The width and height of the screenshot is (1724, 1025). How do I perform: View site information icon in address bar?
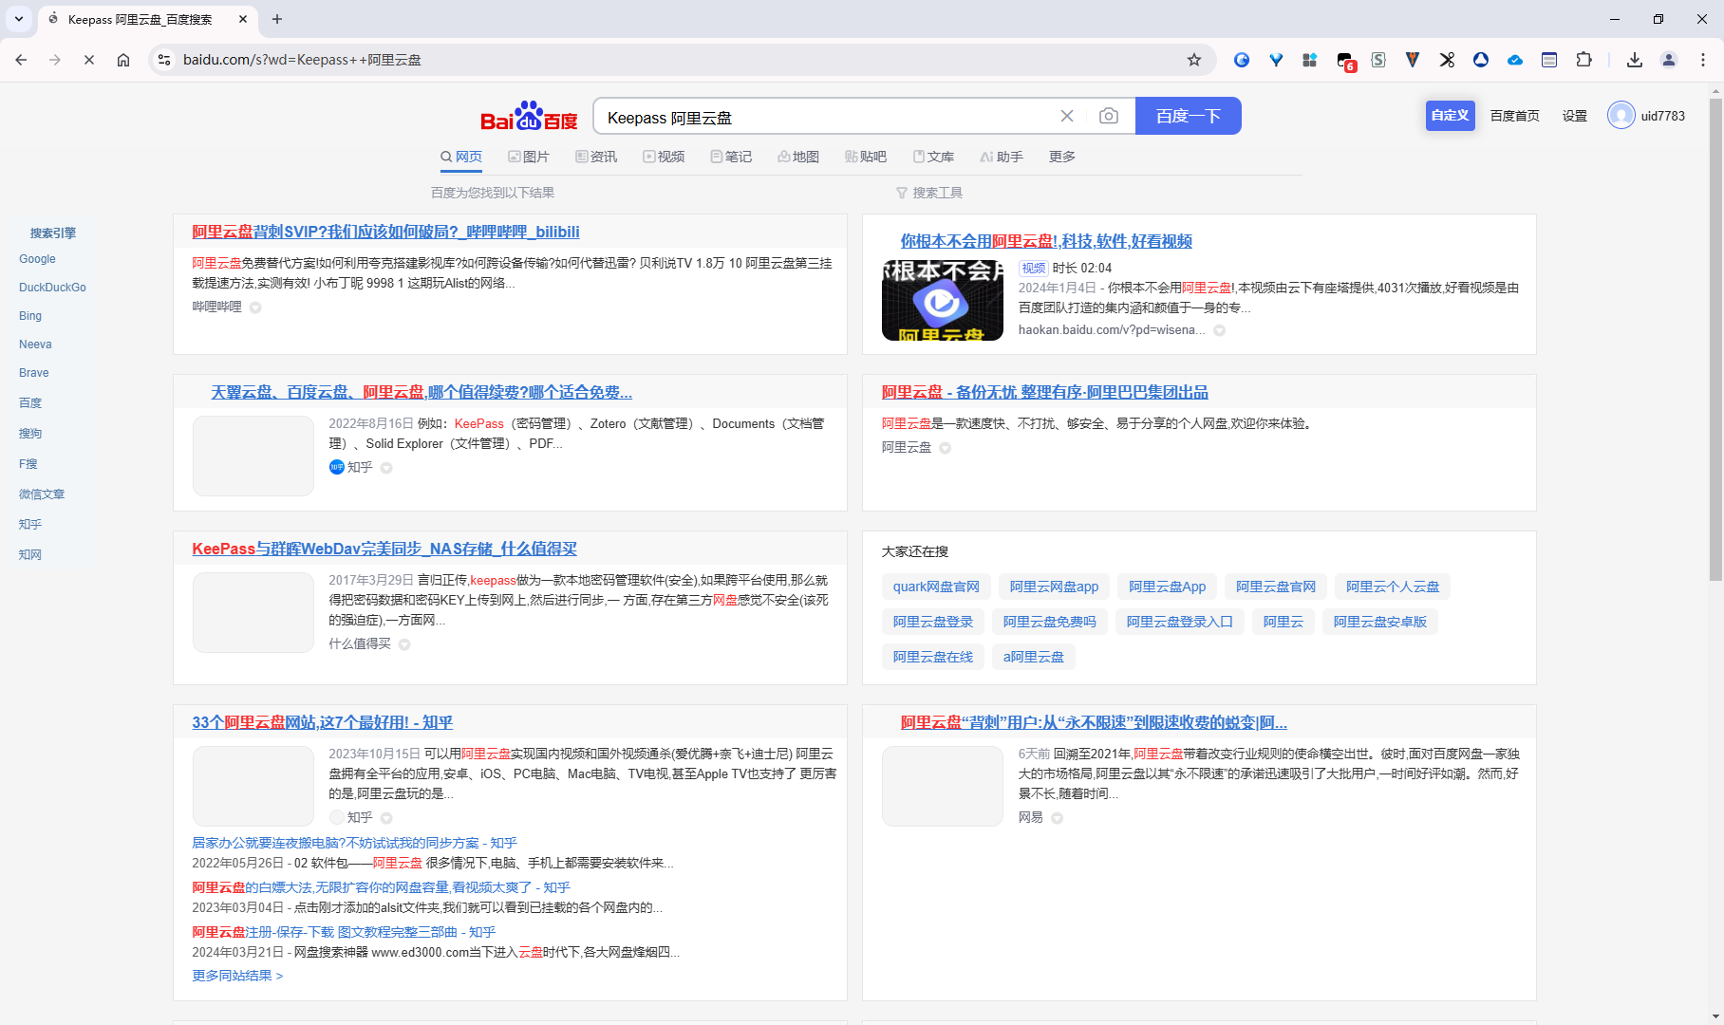[164, 60]
